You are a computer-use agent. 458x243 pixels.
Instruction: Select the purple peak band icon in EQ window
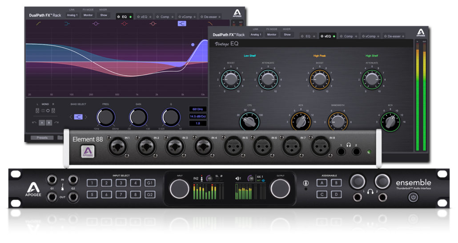coord(96,24)
